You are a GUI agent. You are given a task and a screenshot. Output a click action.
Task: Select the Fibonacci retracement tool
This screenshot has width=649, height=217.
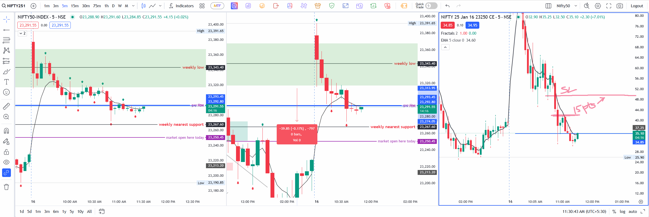tap(6, 40)
